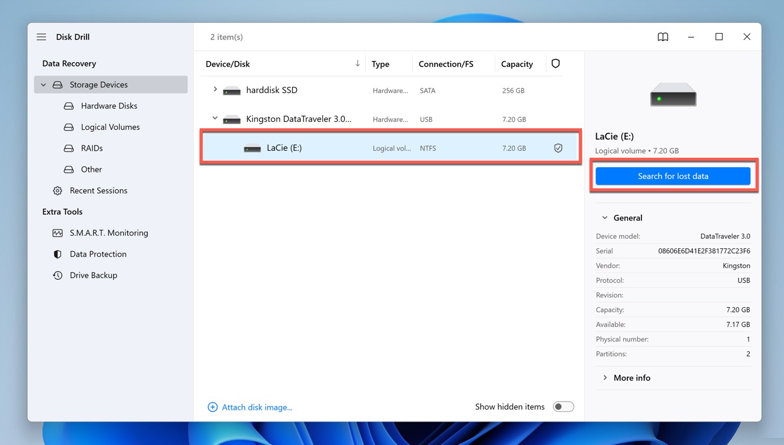Select Hardware Disks in sidebar
The image size is (784, 445).
pos(109,106)
